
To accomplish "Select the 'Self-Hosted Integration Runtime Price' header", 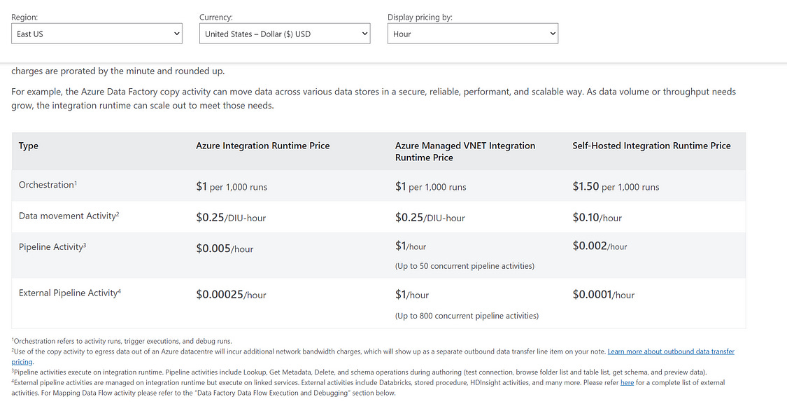I will [x=651, y=146].
